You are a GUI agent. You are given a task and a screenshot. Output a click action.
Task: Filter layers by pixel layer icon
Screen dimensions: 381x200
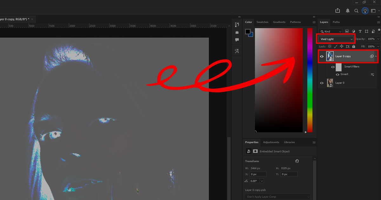[x=347, y=31]
